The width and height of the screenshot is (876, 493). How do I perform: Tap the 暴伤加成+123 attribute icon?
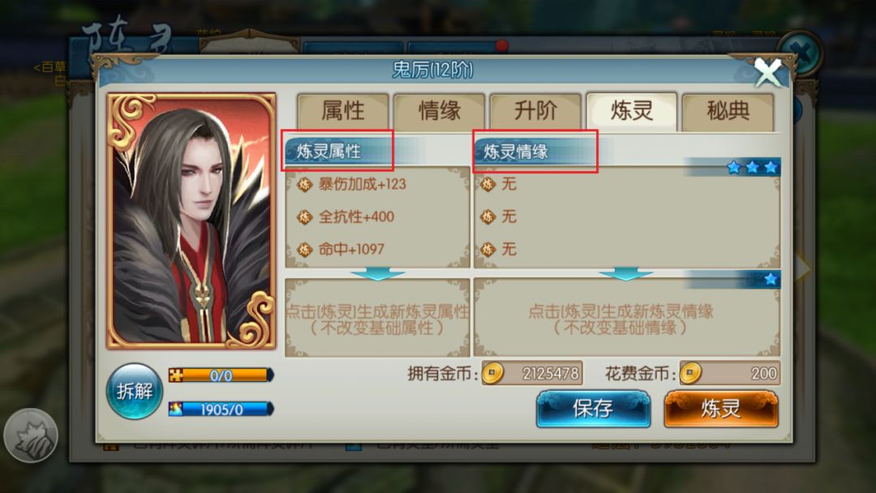(304, 184)
